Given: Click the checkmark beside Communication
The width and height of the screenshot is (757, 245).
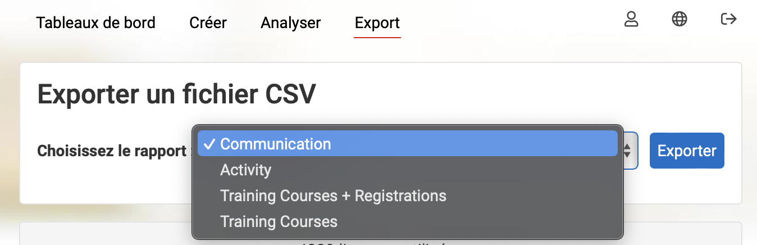Looking at the screenshot, I should click(x=209, y=144).
